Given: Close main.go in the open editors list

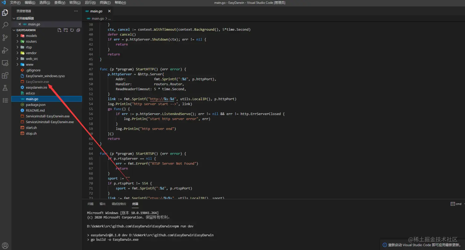Looking at the screenshot, I should click(20, 24).
